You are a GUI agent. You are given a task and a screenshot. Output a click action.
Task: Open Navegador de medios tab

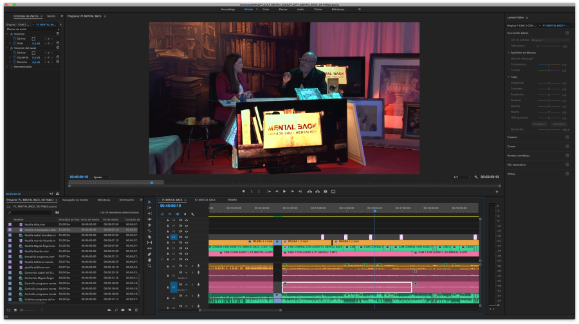[x=75, y=200]
